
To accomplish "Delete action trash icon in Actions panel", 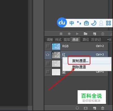I will click(103, 34).
